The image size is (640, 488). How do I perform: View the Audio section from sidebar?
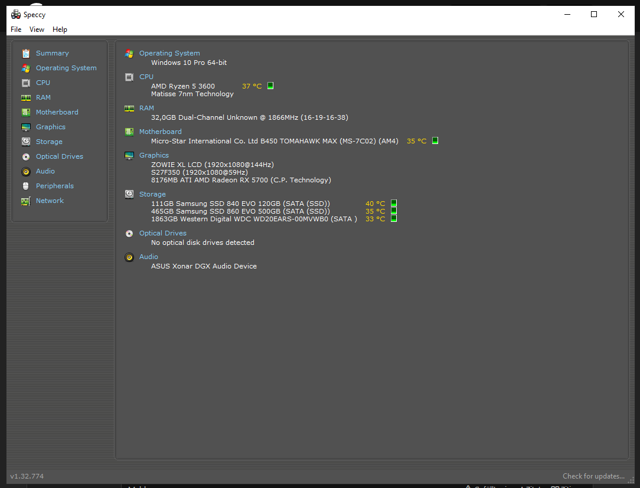click(45, 171)
